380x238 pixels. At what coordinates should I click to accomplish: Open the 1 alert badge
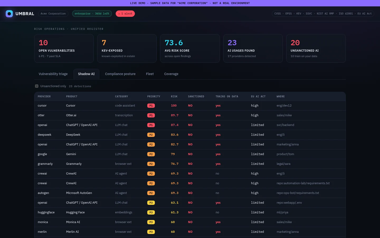point(125,14)
